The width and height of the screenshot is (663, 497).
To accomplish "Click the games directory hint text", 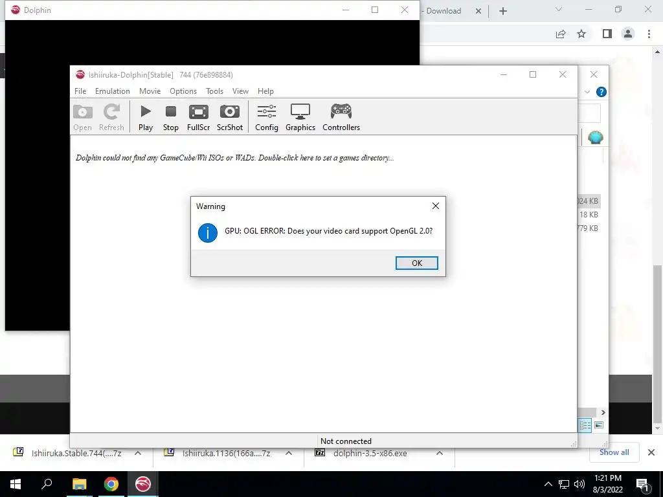I will coord(234,158).
